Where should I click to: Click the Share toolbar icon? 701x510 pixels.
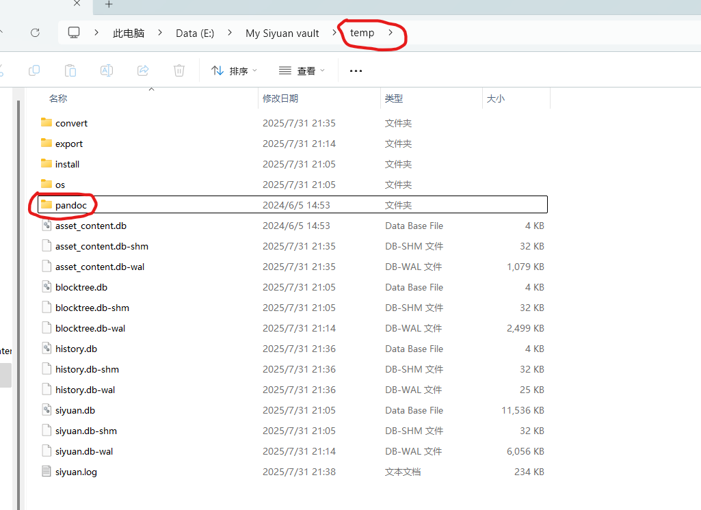tap(143, 70)
